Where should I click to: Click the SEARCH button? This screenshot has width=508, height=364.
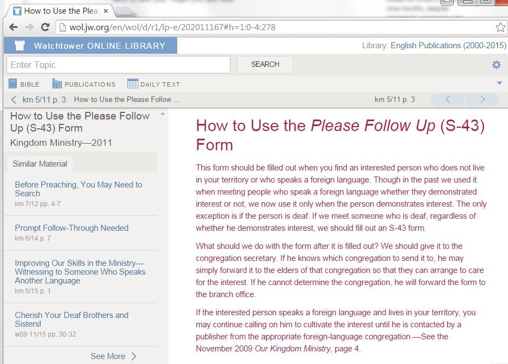[x=265, y=65]
